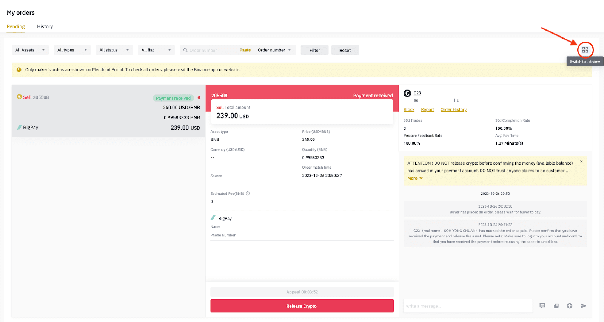Screen dimensions: 604x322
Task: Click the send message arrow icon
Action: point(583,306)
